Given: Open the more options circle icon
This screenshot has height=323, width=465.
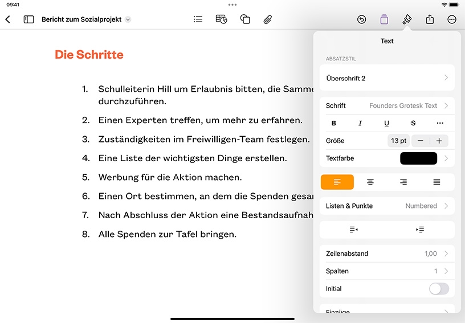Looking at the screenshot, I should [452, 19].
